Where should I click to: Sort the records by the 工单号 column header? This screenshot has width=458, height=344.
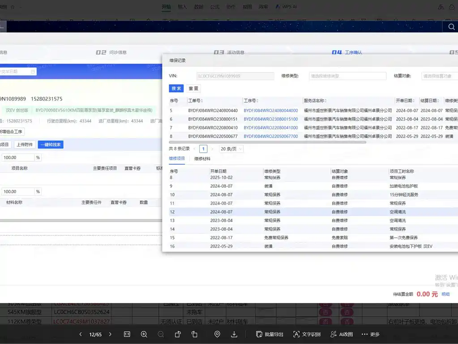(x=195, y=100)
